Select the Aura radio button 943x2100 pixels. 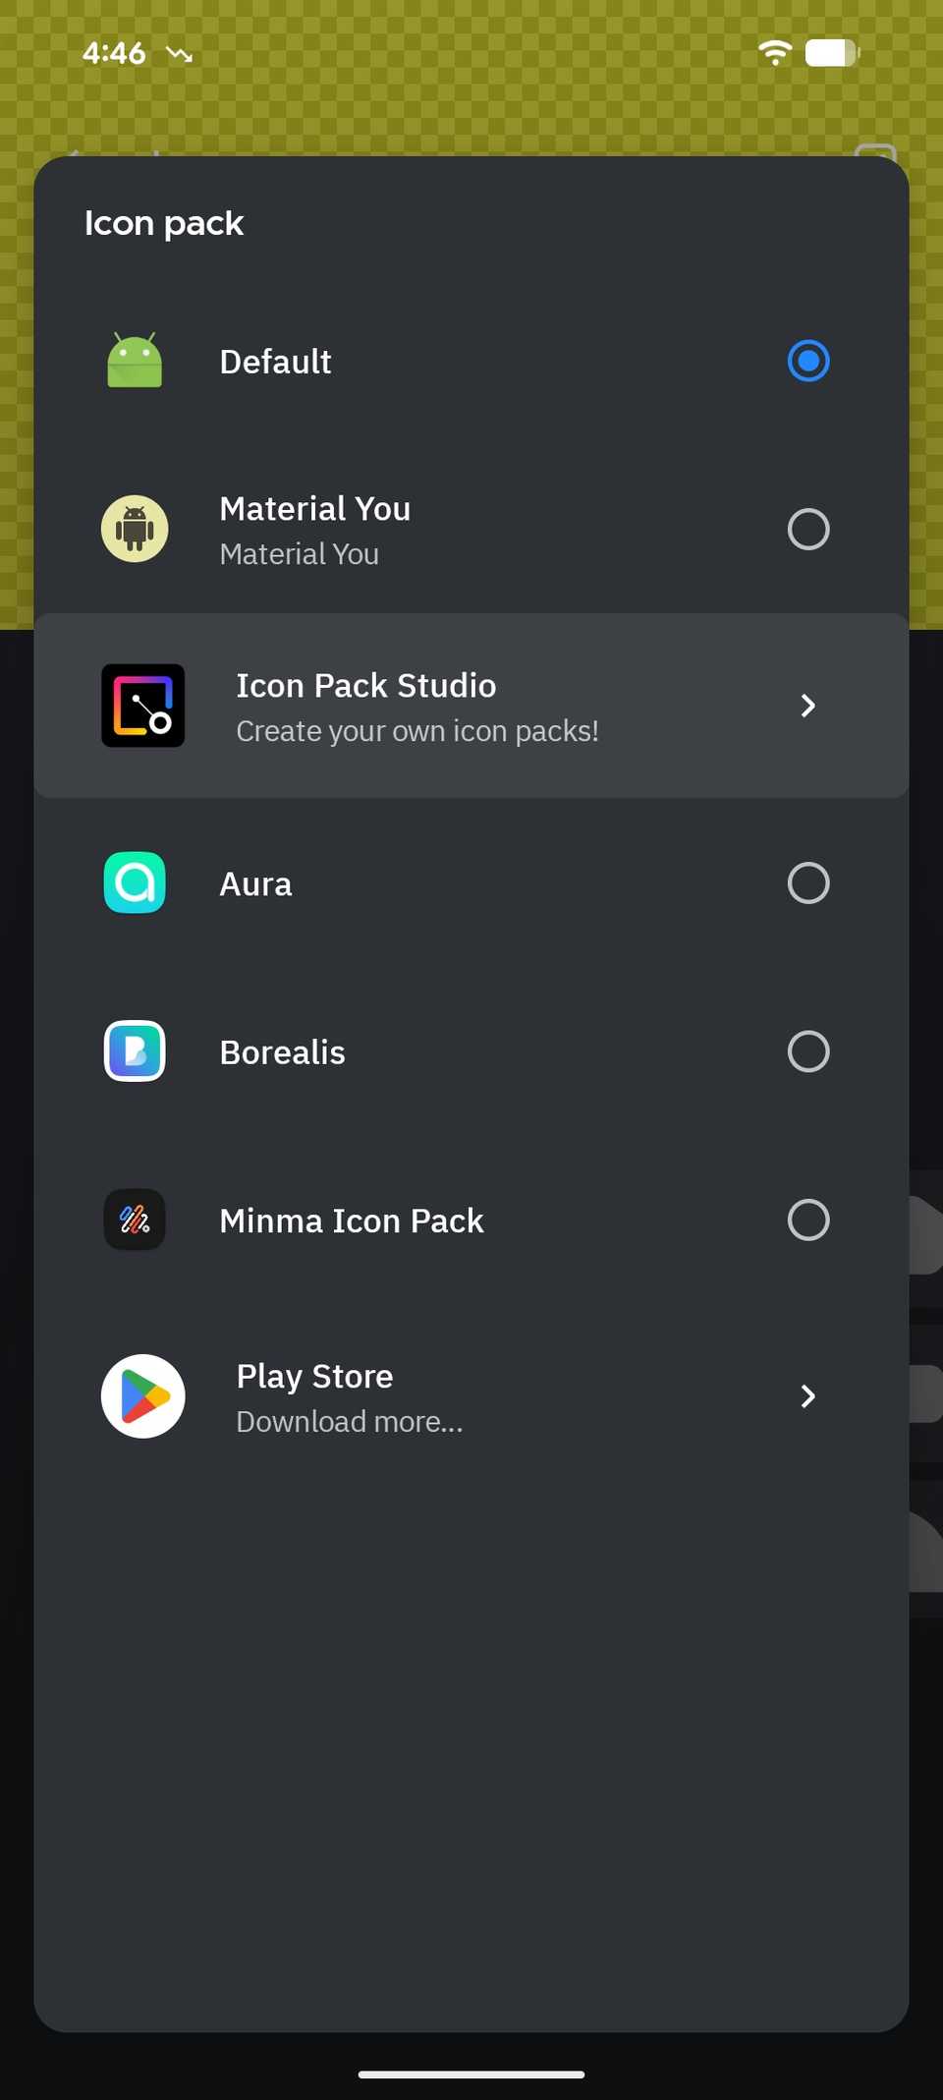click(808, 882)
